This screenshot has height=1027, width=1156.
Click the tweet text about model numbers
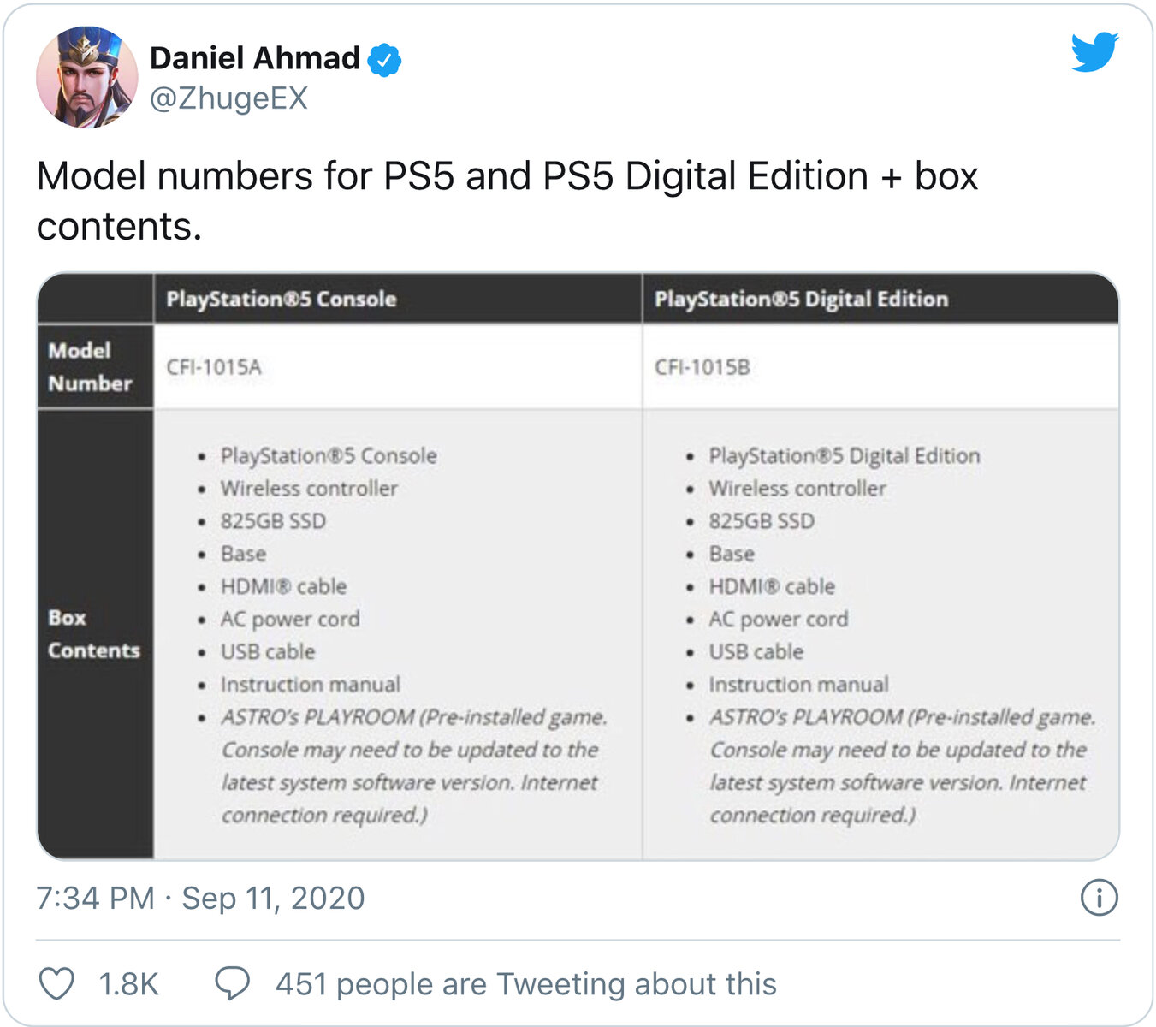(x=507, y=200)
